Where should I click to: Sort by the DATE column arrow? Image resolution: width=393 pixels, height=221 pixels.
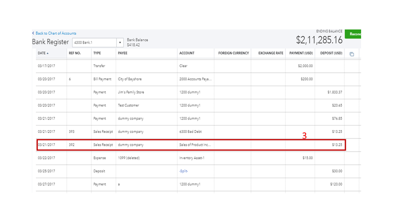[48, 53]
